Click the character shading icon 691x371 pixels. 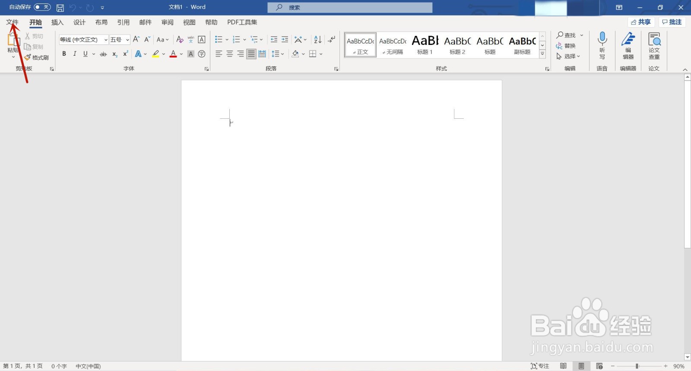click(190, 54)
